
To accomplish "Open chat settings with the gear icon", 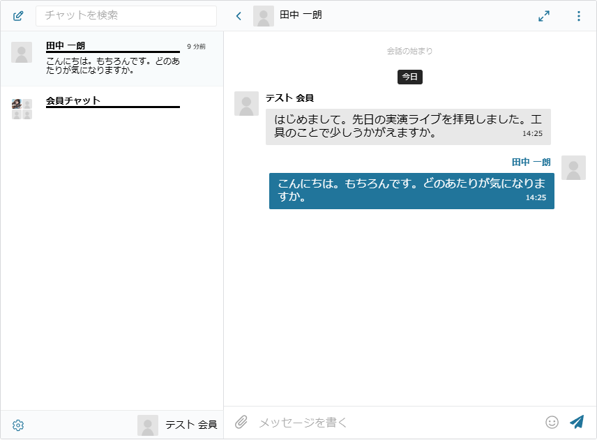I will pos(18,425).
